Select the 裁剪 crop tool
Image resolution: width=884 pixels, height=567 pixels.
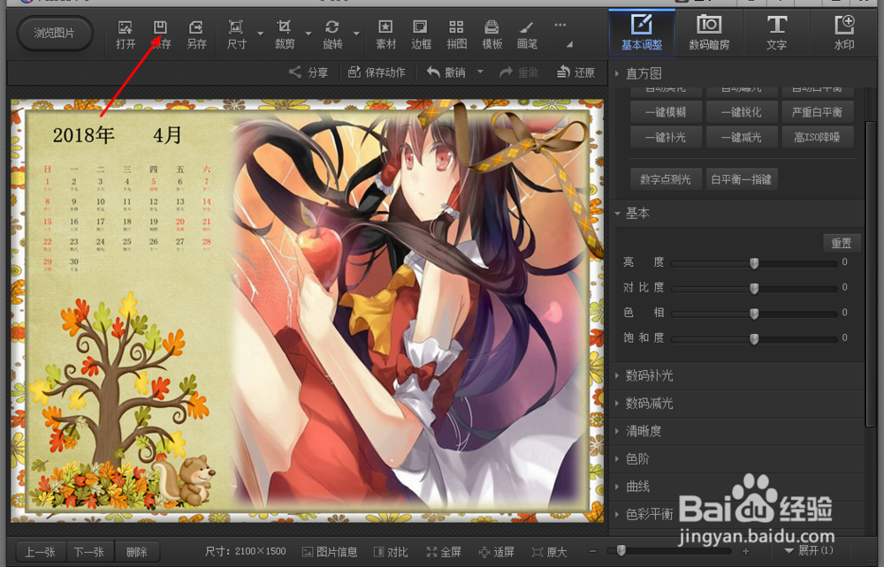[284, 34]
